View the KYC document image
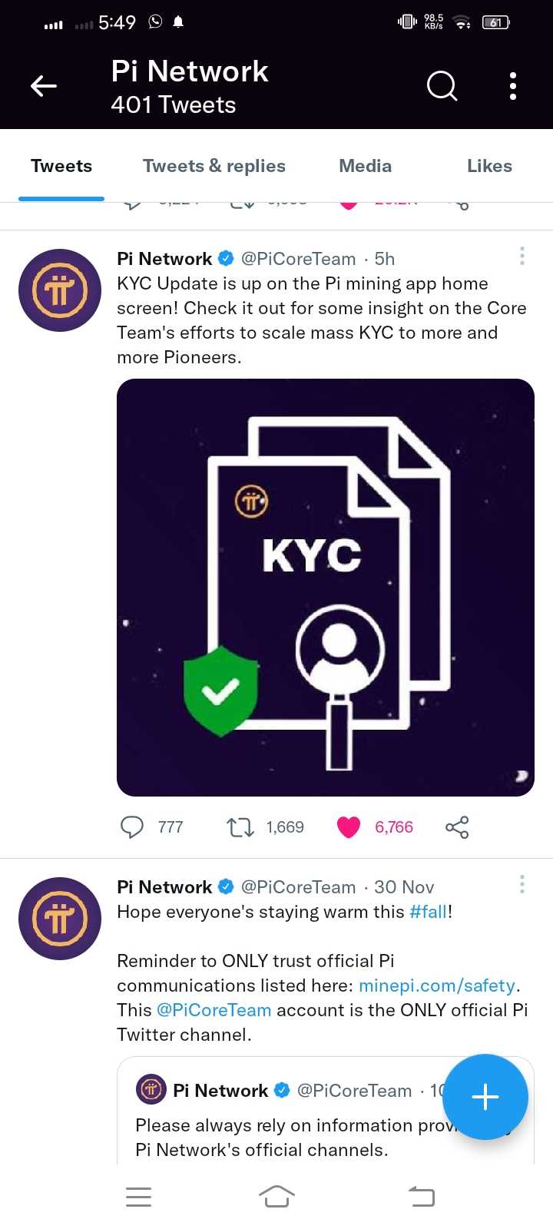 click(x=326, y=588)
